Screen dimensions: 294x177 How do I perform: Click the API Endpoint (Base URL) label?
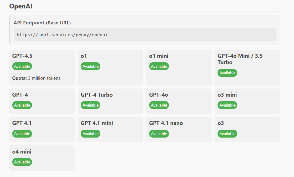[x=42, y=23]
